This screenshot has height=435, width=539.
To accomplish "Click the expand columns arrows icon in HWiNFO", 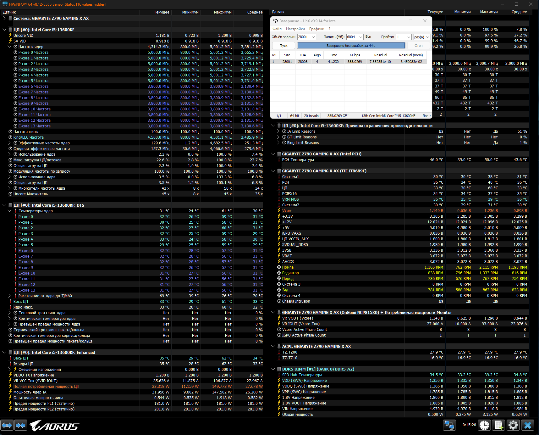I will (x=7, y=426).
